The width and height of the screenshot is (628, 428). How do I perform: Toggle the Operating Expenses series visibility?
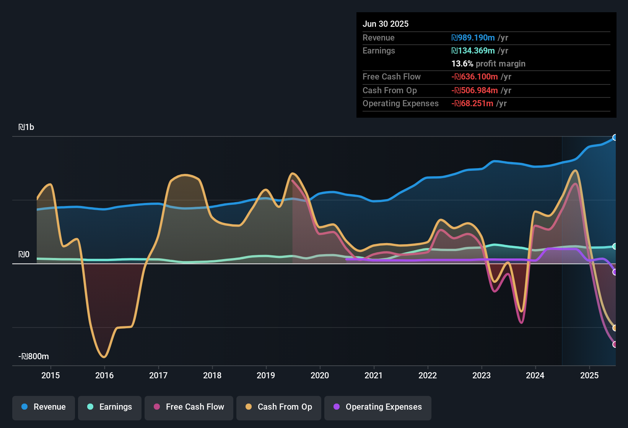378,407
